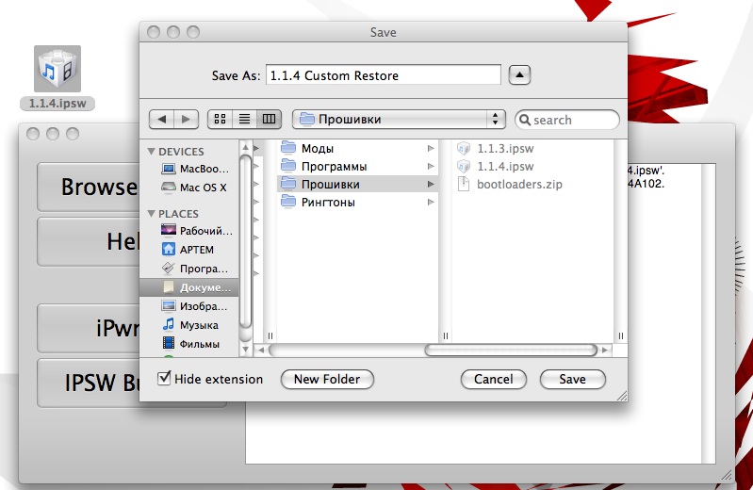Select APTEM home folder in sidebar

pos(188,250)
